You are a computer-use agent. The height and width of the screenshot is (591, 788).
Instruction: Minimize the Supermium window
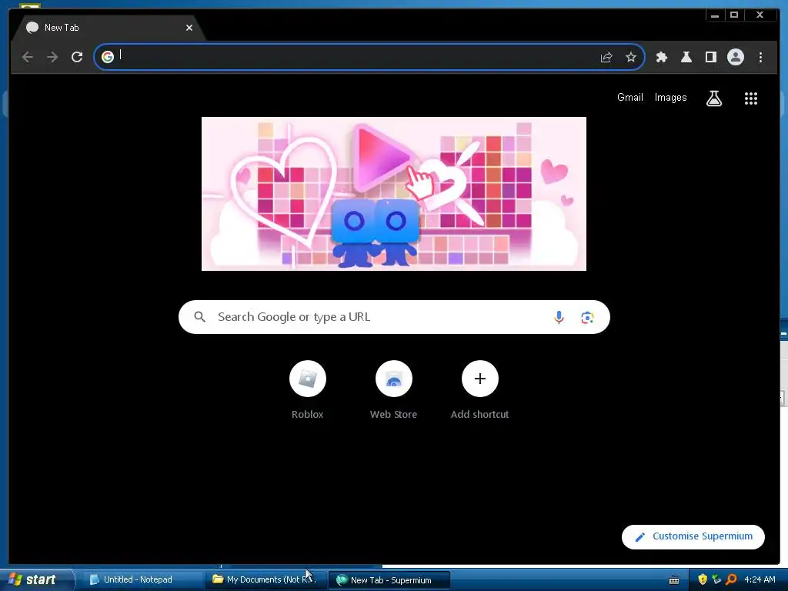tap(714, 15)
